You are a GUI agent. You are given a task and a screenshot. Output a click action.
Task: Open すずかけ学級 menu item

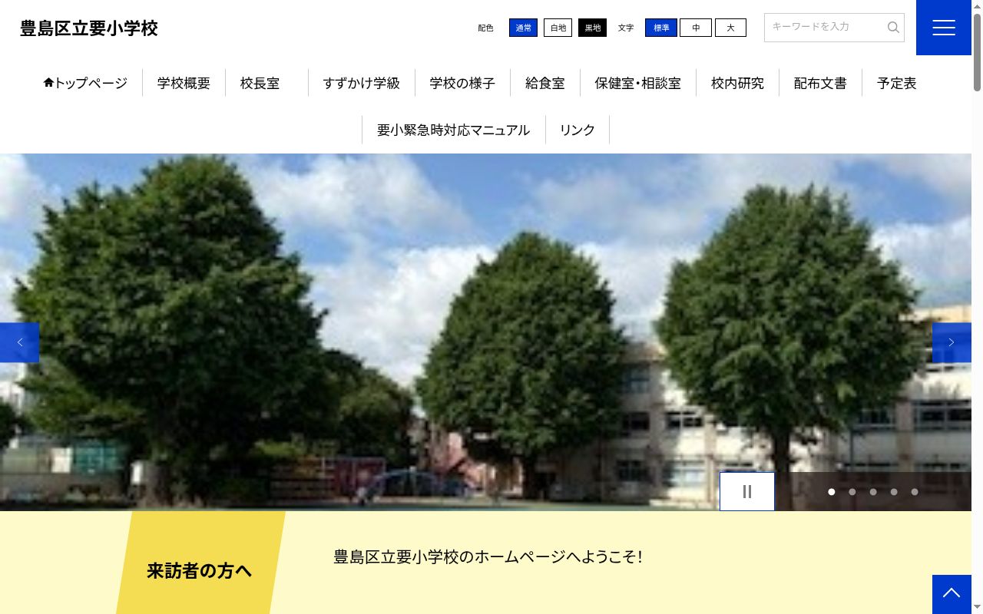point(361,83)
